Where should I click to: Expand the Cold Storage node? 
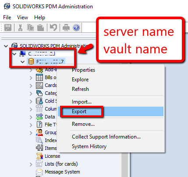[31, 101]
